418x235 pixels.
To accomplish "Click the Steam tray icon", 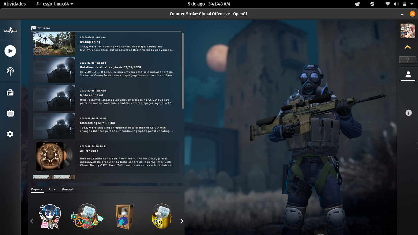I will coord(372,4).
